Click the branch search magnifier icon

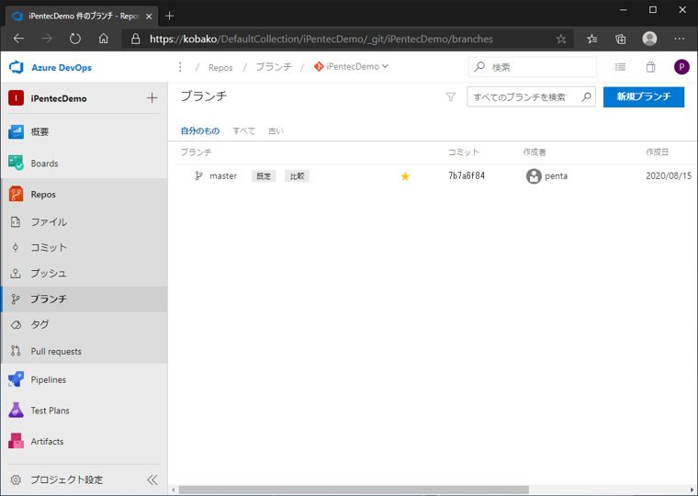point(587,96)
